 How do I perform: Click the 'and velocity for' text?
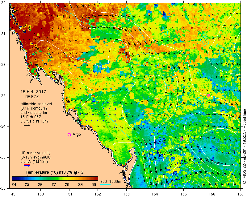click(34, 112)
